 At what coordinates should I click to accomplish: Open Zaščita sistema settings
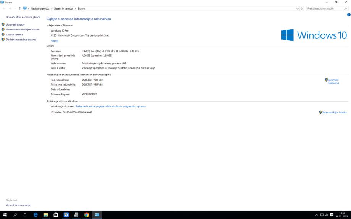[15, 35]
